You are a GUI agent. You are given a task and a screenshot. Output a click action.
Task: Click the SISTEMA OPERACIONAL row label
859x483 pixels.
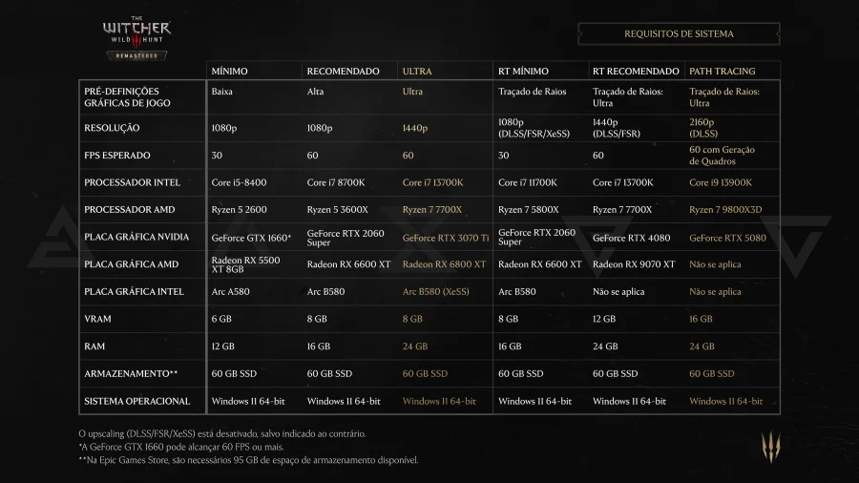pyautogui.click(x=136, y=401)
